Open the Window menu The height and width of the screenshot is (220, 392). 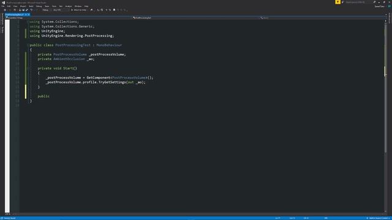pos(78,6)
